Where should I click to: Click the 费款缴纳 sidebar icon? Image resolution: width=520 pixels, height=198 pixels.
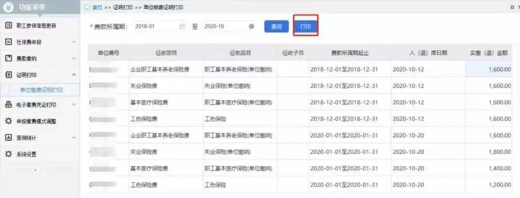click(8, 58)
